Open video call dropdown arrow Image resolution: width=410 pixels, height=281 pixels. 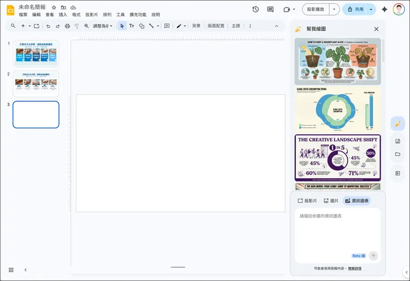pyautogui.click(x=294, y=9)
